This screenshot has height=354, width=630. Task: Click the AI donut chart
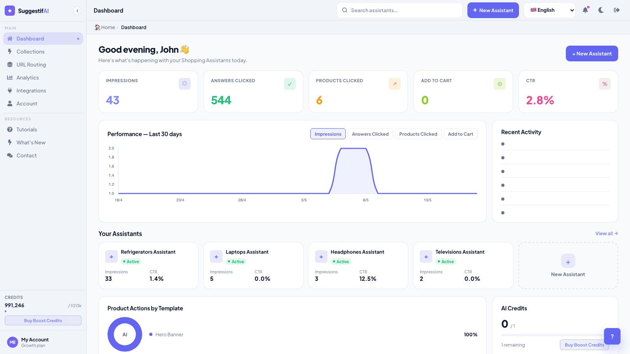click(x=125, y=334)
